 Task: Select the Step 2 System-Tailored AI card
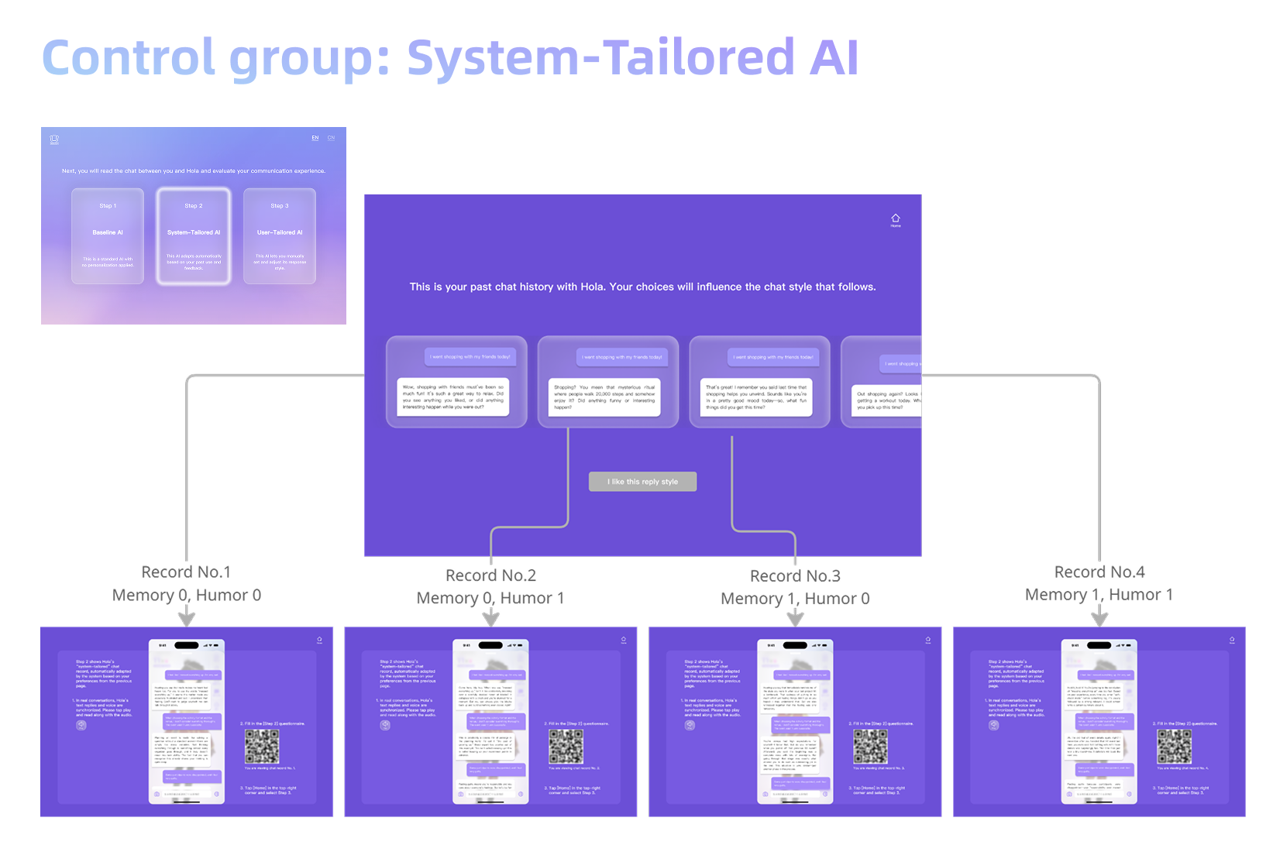pyautogui.click(x=194, y=236)
